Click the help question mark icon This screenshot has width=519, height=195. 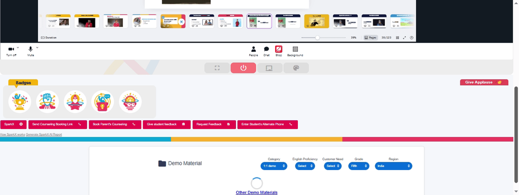(x=412, y=38)
